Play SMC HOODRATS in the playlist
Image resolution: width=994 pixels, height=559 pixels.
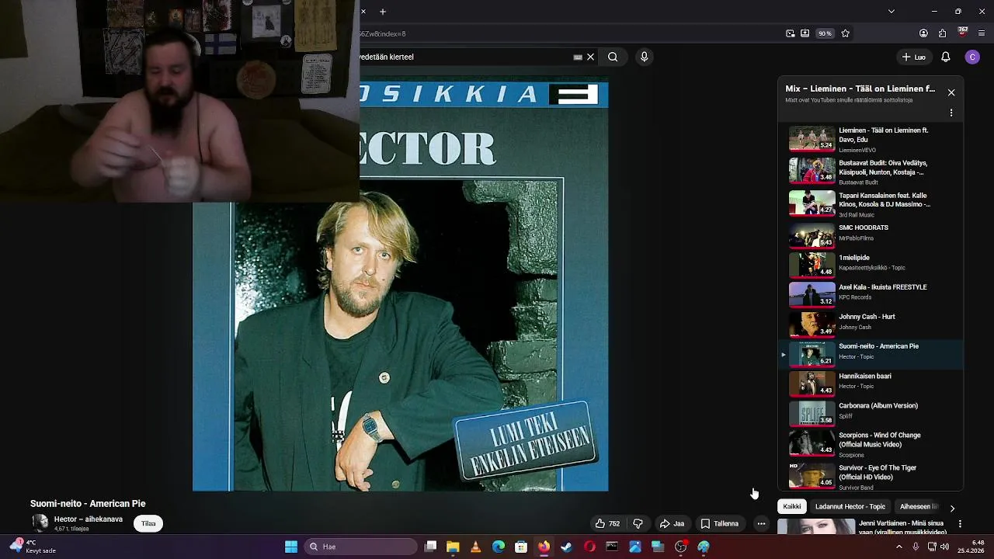click(x=871, y=234)
